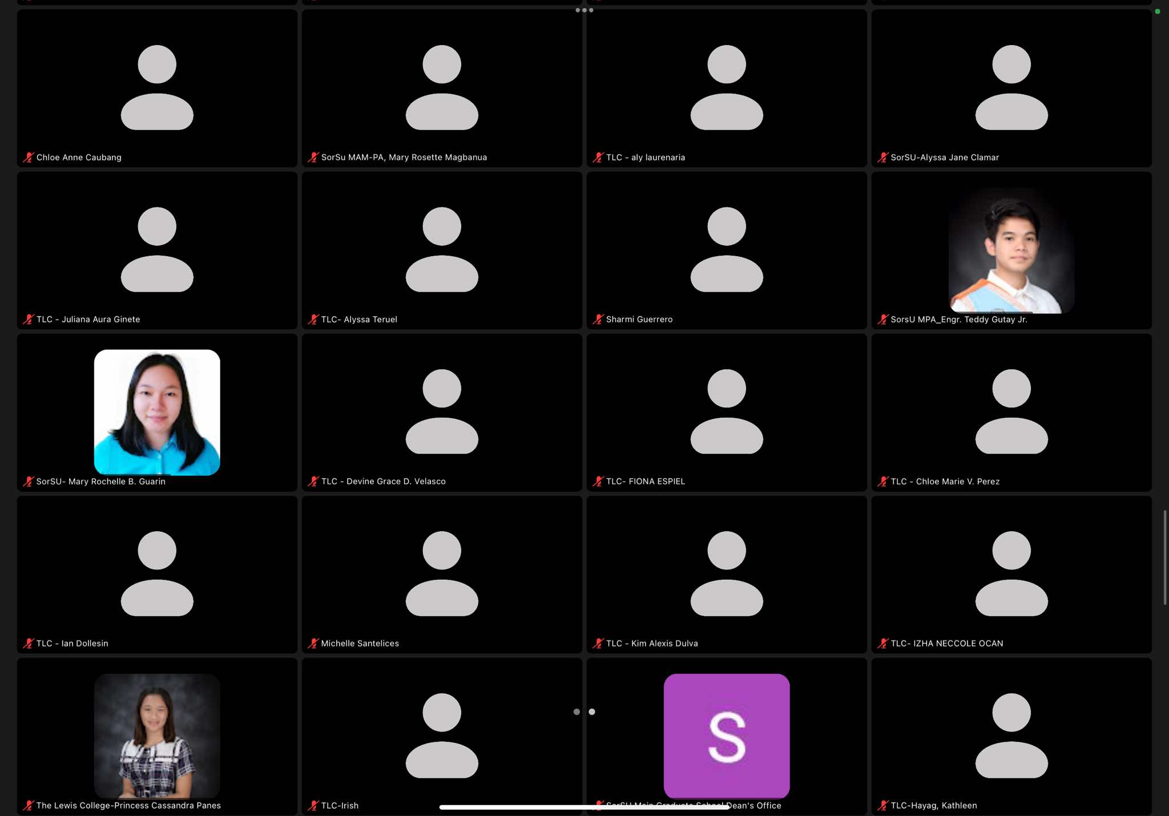Open the three-dot options at top center
This screenshot has width=1169, height=816.
(x=584, y=10)
